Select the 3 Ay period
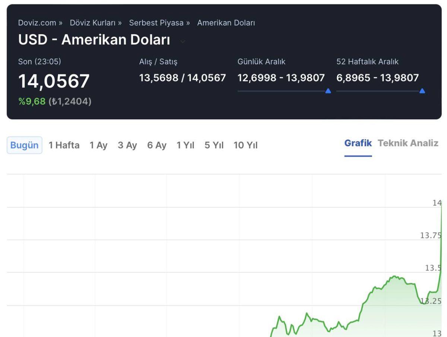 [127, 145]
